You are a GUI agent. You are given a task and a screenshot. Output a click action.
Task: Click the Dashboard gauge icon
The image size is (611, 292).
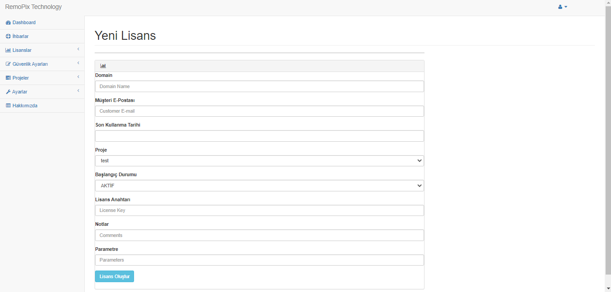(x=8, y=23)
